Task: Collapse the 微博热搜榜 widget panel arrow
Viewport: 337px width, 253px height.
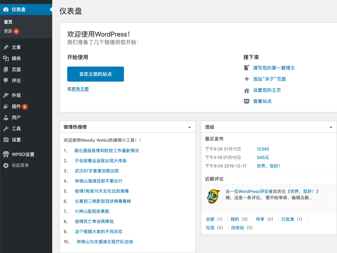Action: pyautogui.click(x=190, y=127)
